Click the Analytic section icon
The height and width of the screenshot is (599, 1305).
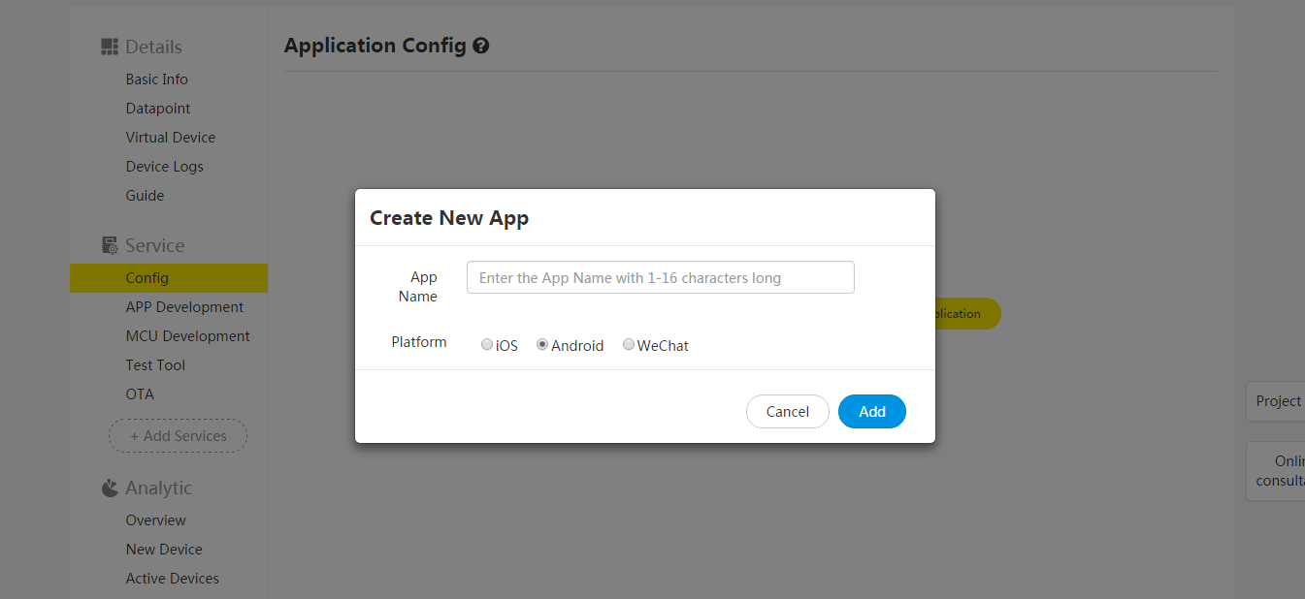pyautogui.click(x=109, y=488)
